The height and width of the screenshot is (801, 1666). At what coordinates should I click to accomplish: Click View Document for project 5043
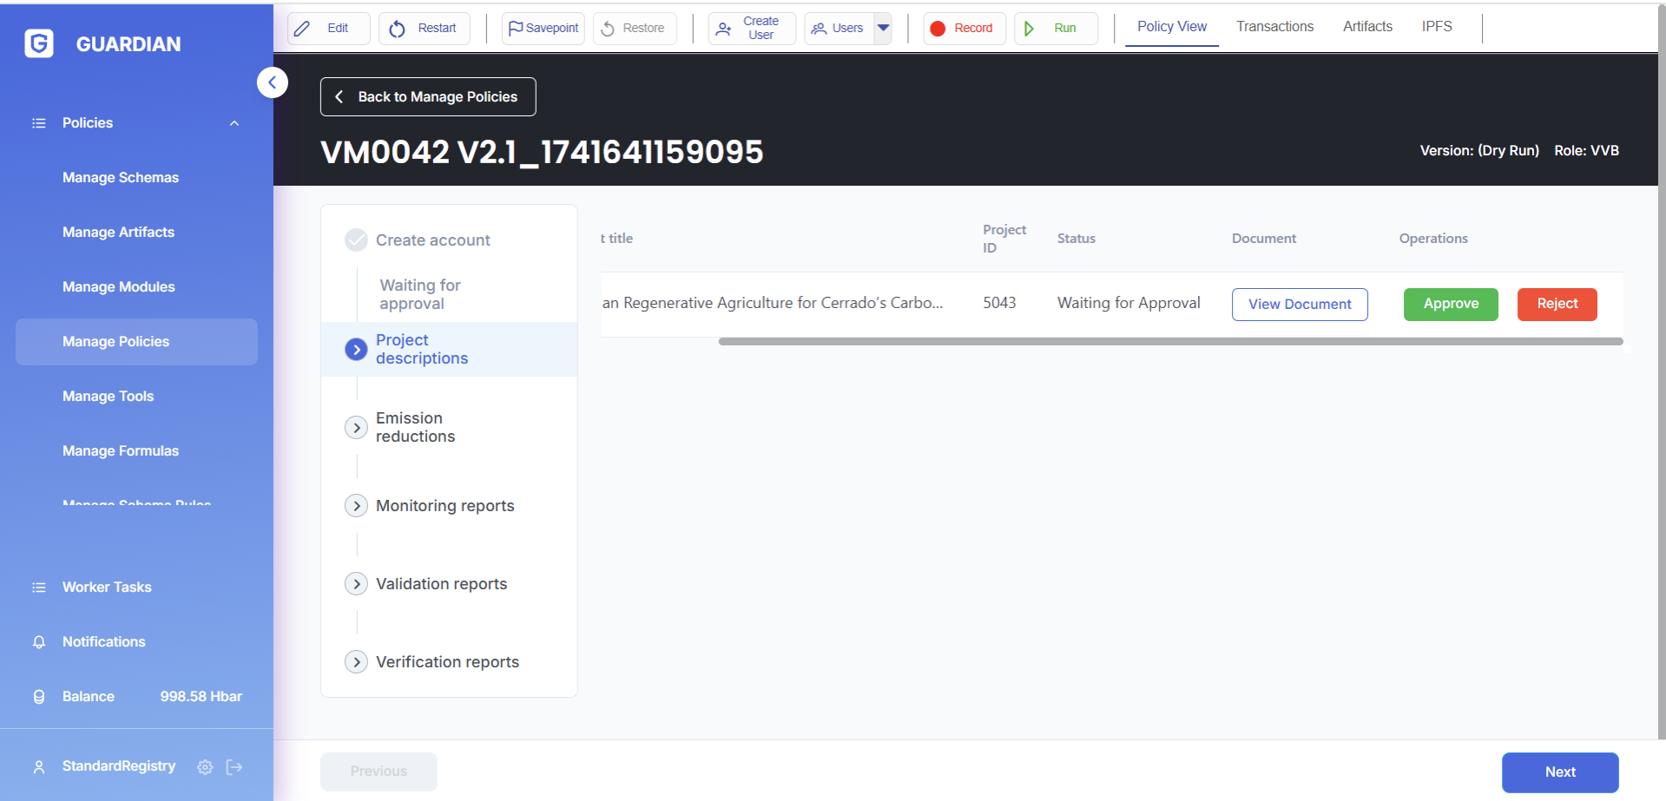[x=1299, y=305]
